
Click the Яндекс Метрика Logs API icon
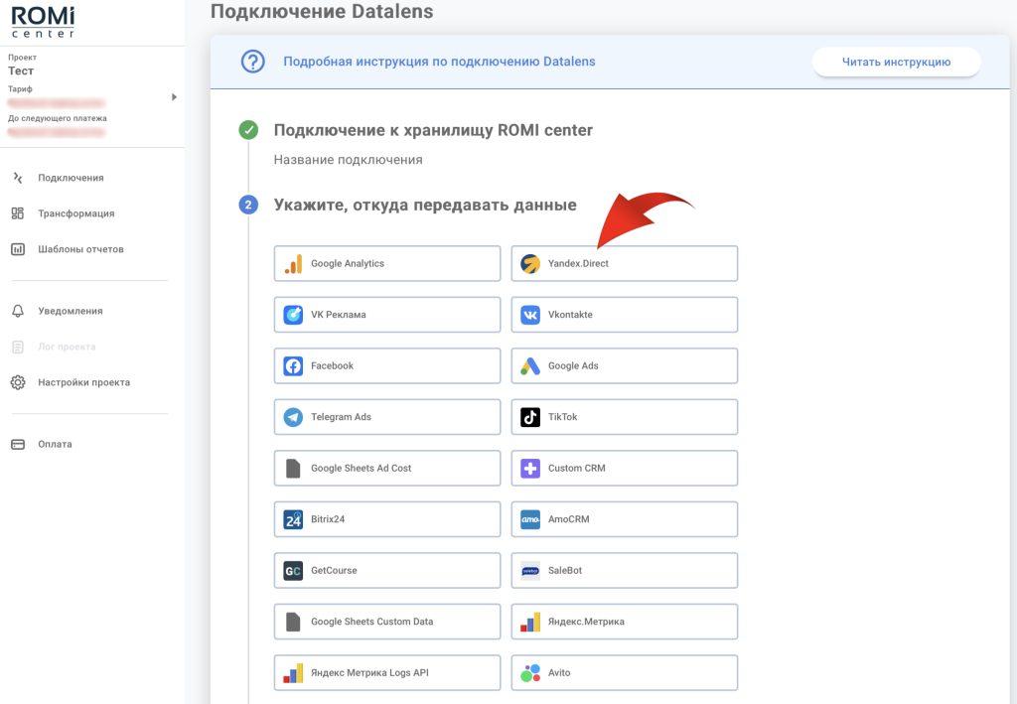click(x=293, y=673)
